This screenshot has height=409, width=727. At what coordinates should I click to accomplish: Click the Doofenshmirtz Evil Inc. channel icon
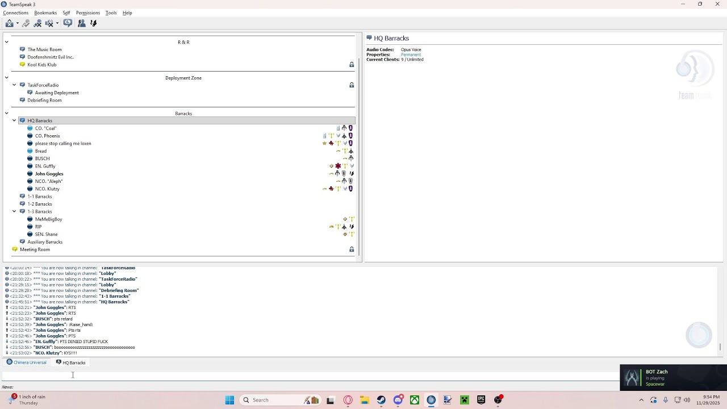pyautogui.click(x=22, y=57)
